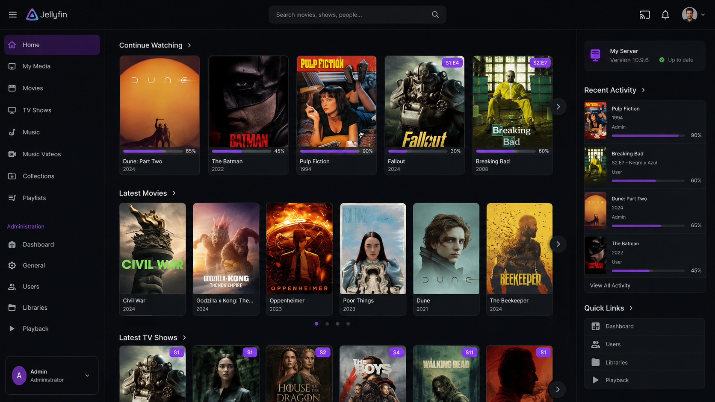This screenshot has height=402, width=715.
Task: Open Libraries quick link
Action: click(644, 362)
